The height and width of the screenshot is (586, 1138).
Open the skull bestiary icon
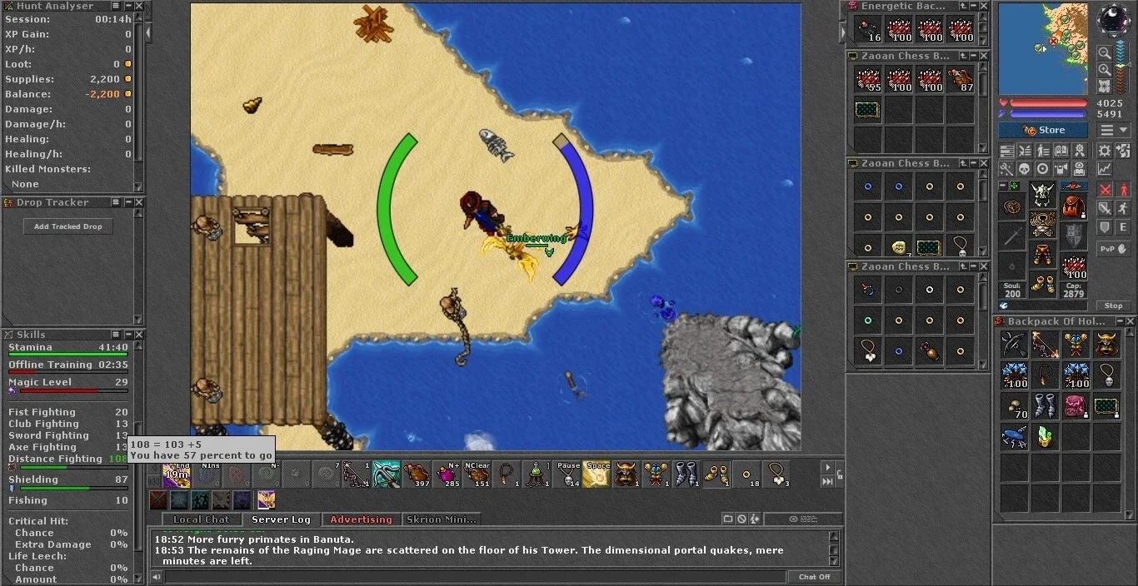(1023, 169)
